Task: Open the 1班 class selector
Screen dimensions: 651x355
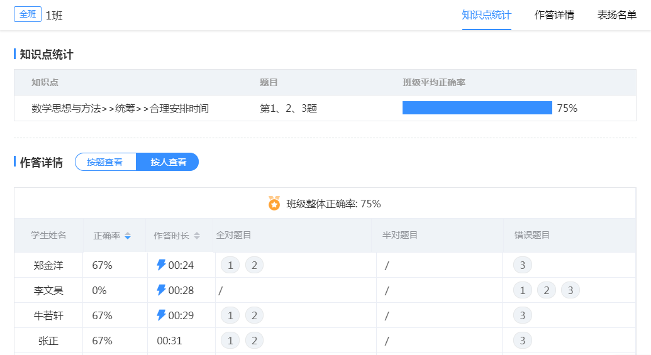Action: pyautogui.click(x=54, y=16)
